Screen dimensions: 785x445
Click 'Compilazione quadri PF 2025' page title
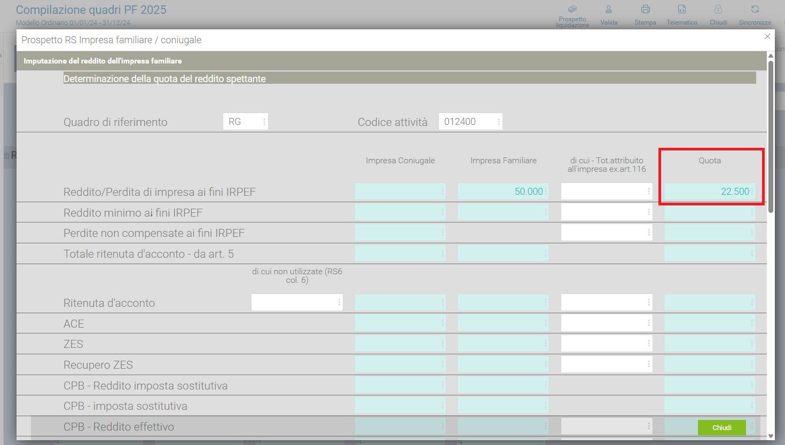point(91,10)
